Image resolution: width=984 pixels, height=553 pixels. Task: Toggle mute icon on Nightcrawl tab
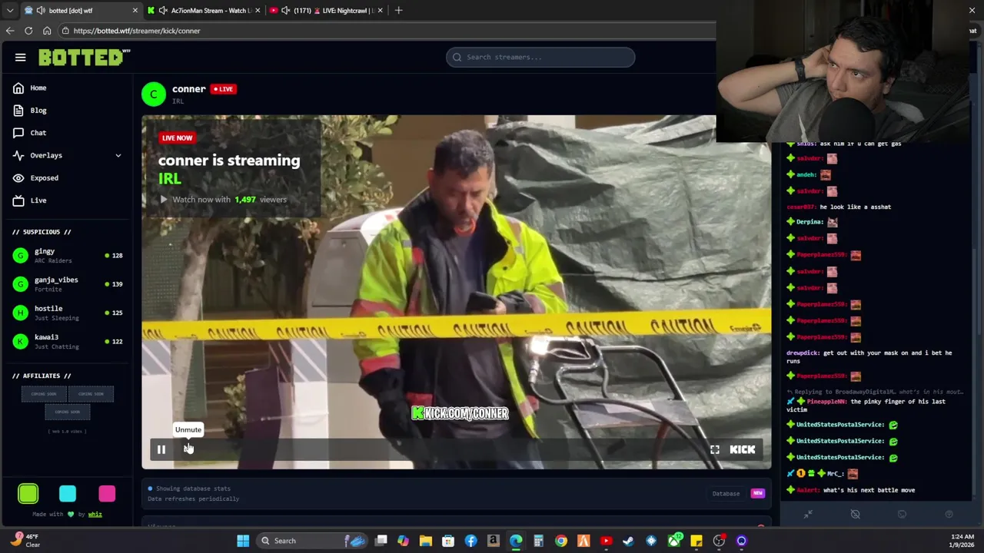coord(286,11)
